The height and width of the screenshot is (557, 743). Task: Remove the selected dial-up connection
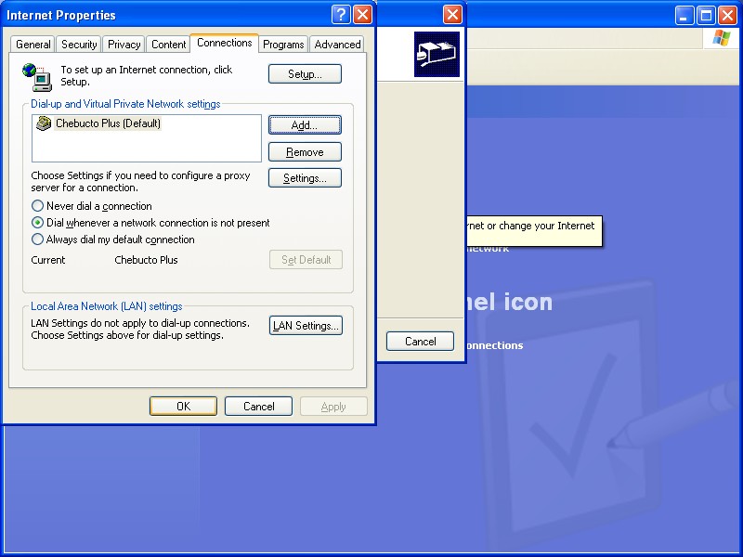click(305, 152)
